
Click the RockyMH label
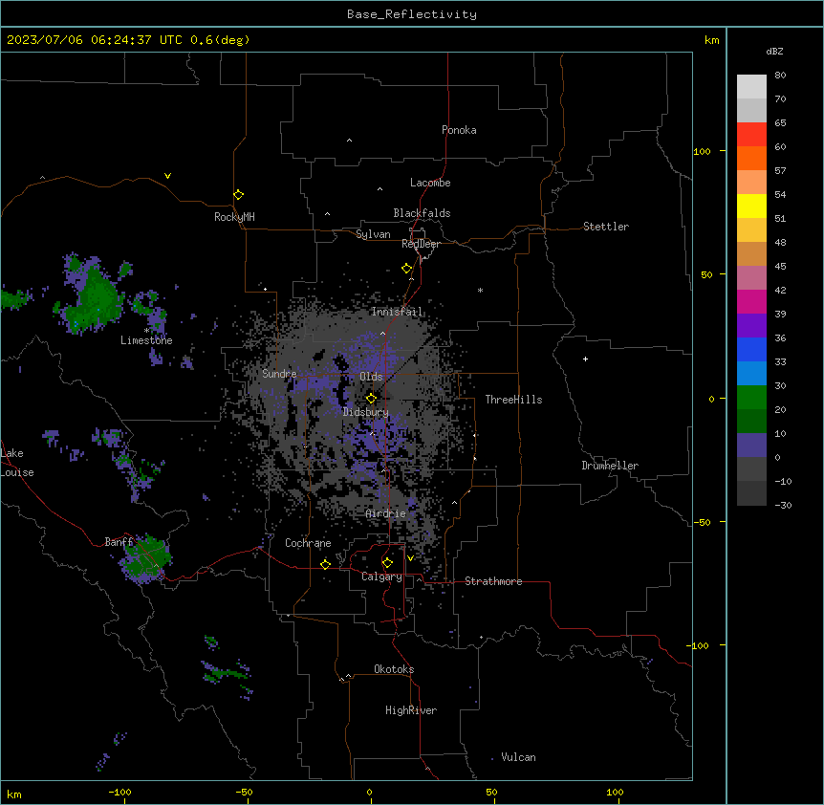(x=234, y=217)
